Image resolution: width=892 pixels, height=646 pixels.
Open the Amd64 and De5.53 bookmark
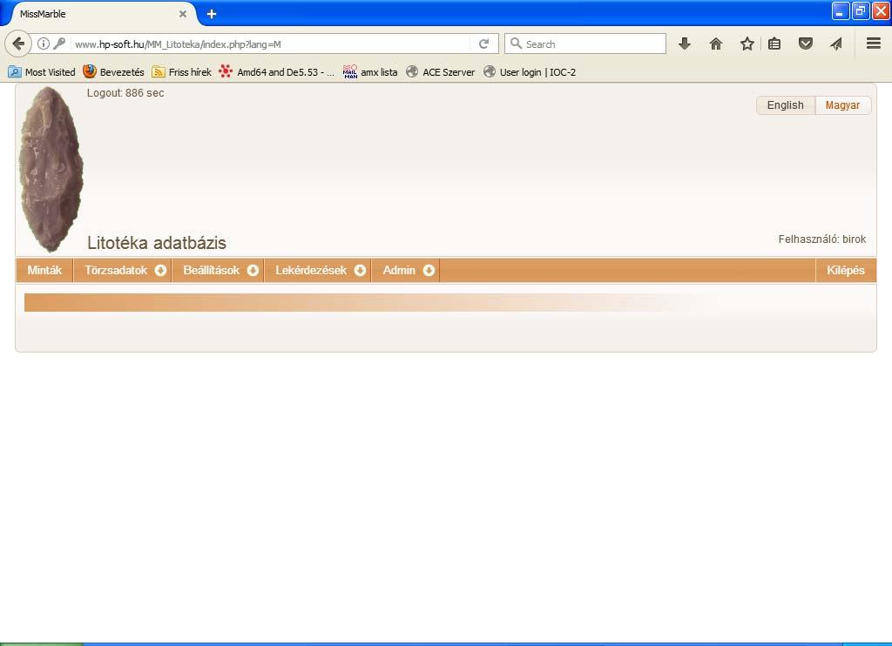pos(276,72)
